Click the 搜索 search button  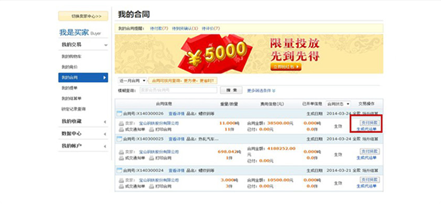(x=231, y=90)
